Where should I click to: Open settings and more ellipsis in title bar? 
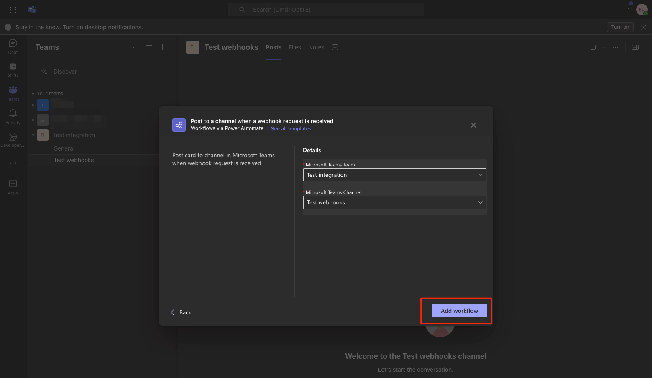click(x=626, y=9)
